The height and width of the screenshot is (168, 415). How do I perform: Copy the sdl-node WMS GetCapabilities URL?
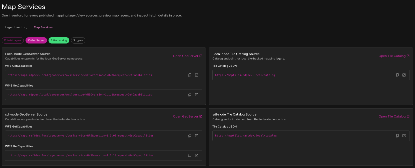[190, 155]
